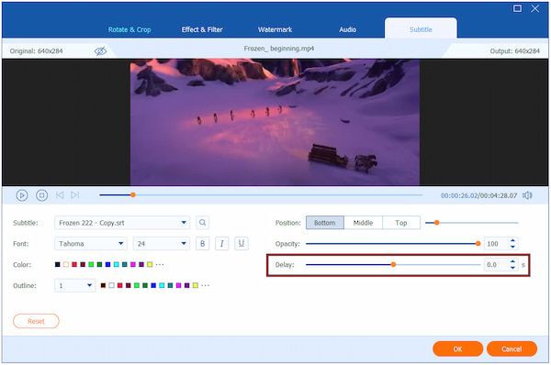Pick black outline color

tap(103, 285)
